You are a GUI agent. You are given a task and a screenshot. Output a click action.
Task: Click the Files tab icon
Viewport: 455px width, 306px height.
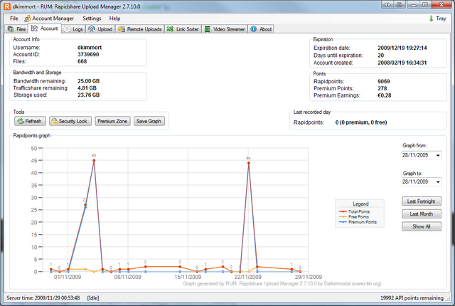11,29
